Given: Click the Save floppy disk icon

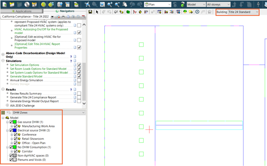Looking at the screenshot, I should pyautogui.click(x=90, y=12).
